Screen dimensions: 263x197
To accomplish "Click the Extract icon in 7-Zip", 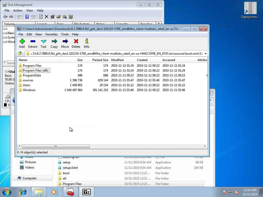I will 33,43.
